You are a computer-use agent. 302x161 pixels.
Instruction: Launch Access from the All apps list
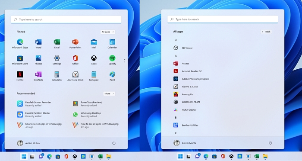181,63
